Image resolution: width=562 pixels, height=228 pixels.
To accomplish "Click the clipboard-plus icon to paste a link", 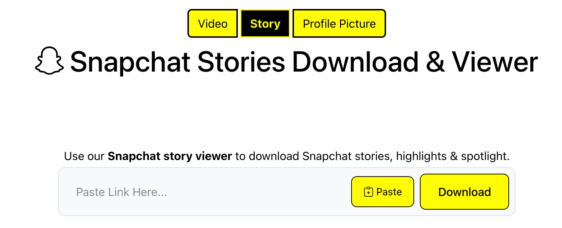I will point(368,192).
